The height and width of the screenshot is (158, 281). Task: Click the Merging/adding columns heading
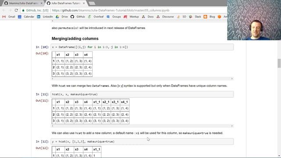(x=75, y=39)
